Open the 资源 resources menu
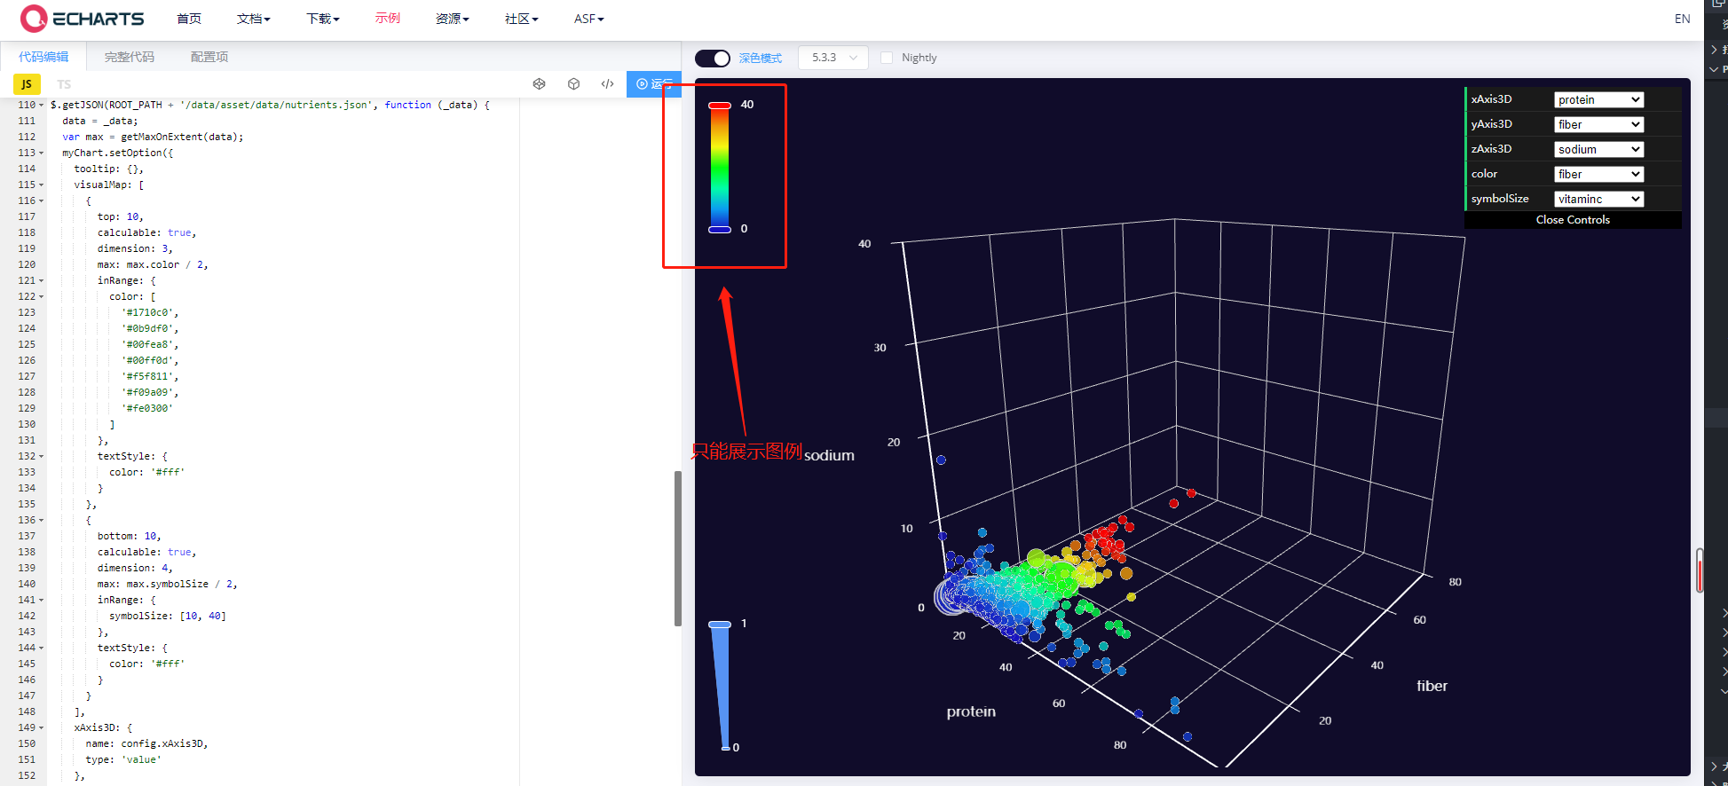Image resolution: width=1728 pixels, height=786 pixels. pyautogui.click(x=453, y=19)
